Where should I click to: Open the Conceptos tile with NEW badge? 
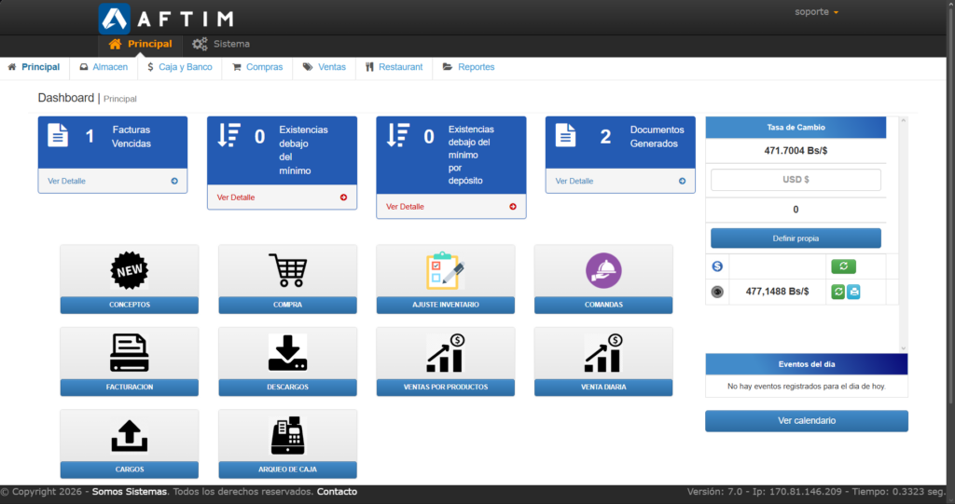coord(129,271)
